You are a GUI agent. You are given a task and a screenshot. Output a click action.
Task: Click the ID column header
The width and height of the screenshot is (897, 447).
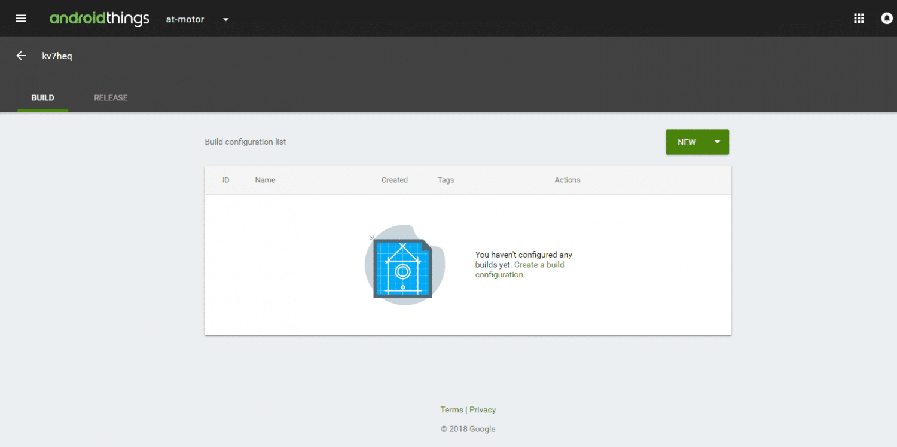[226, 180]
